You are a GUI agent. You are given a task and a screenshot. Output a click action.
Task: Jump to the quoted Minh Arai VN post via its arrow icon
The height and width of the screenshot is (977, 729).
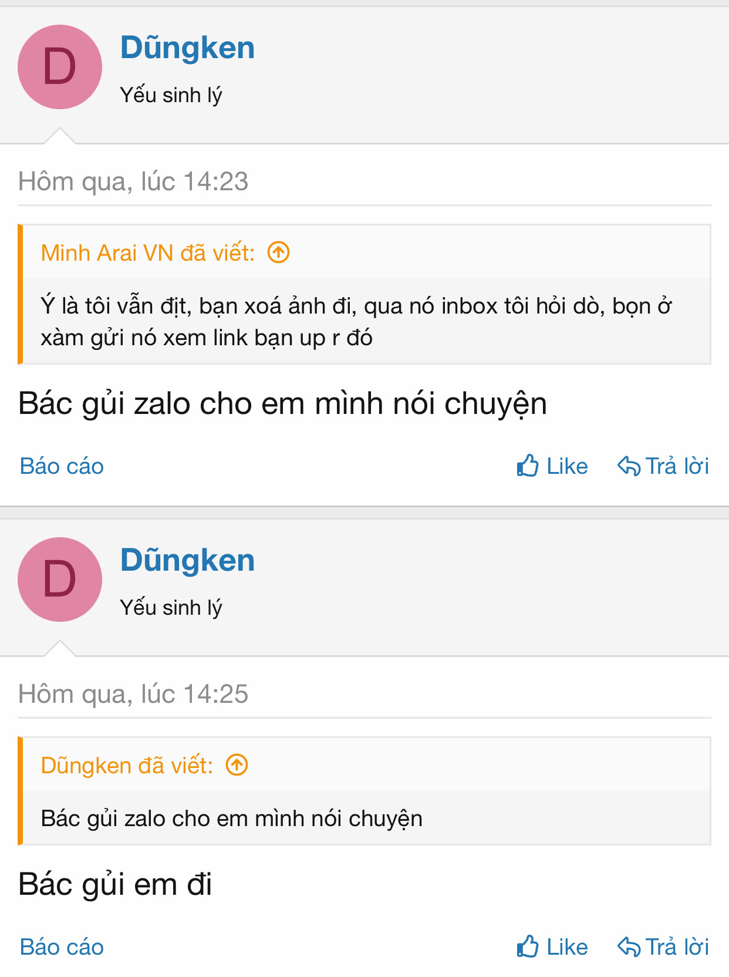click(x=279, y=252)
